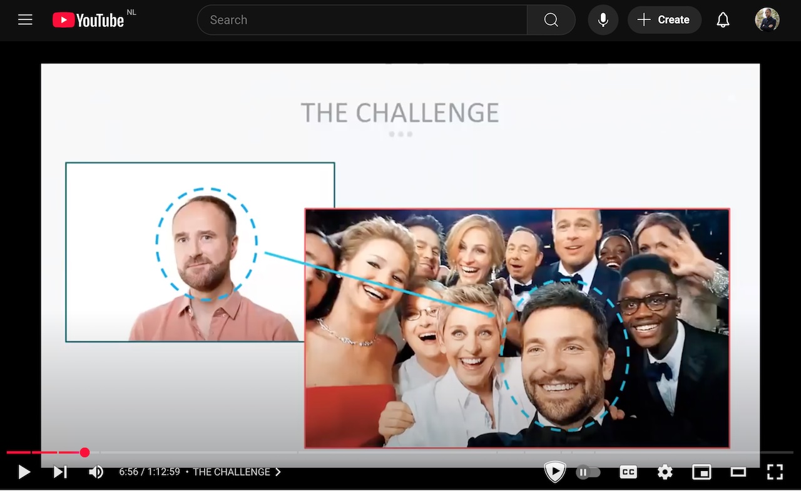Click the shield extension icon in player
Viewport: 801px width, 491px height.
pos(554,472)
